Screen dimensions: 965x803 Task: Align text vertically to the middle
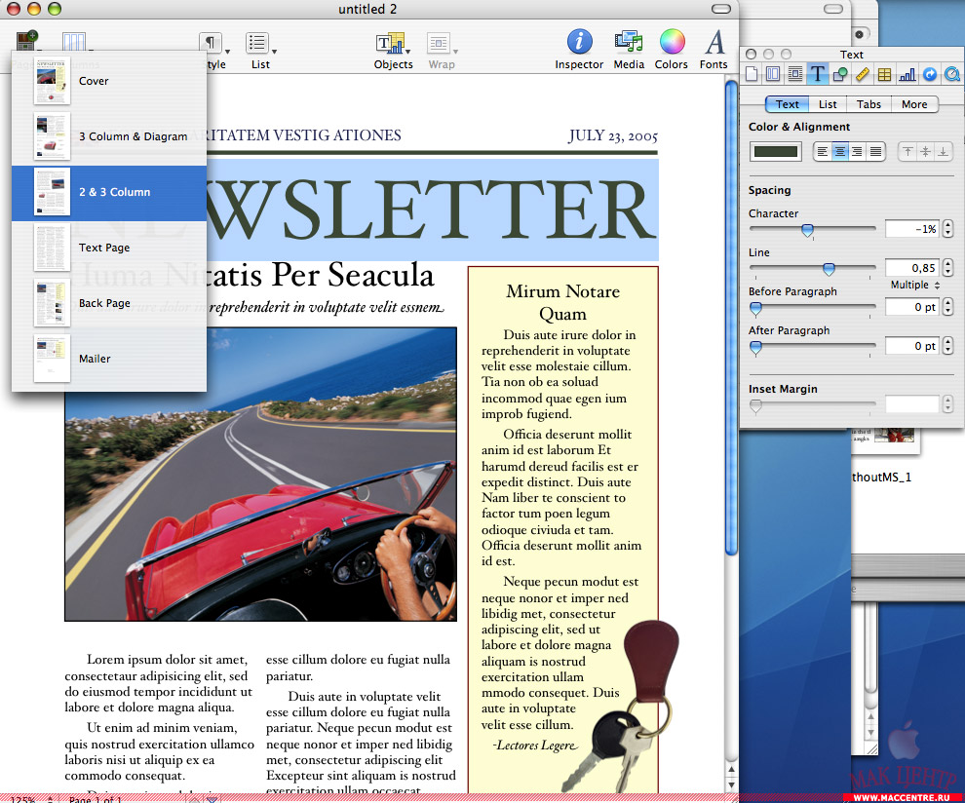[926, 151]
